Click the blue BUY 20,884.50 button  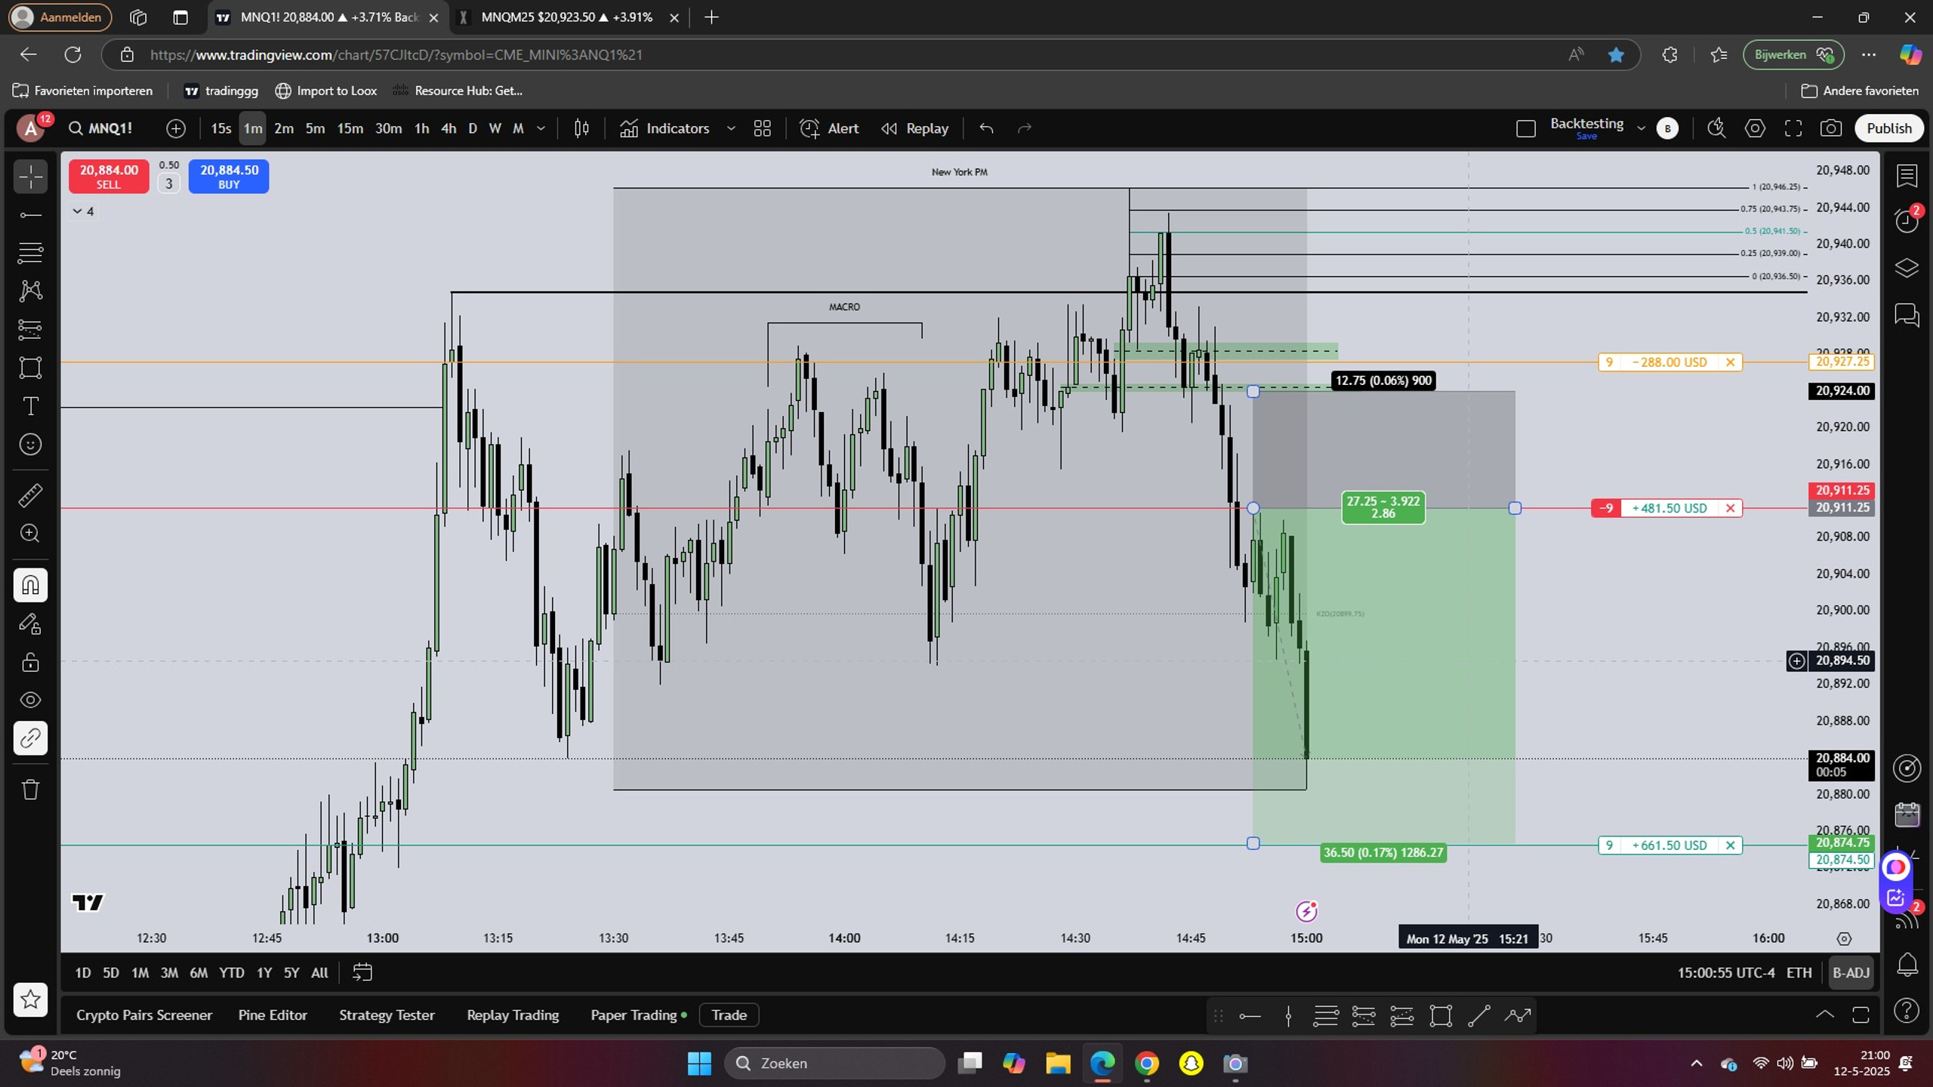229,177
